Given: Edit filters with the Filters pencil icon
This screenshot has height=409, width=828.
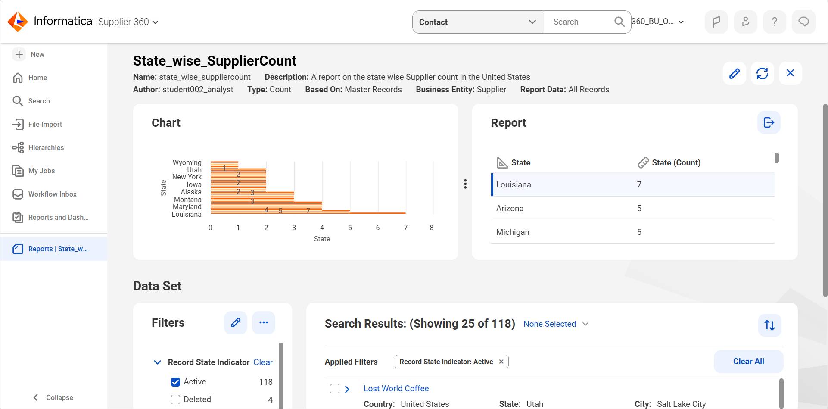Looking at the screenshot, I should click(236, 322).
